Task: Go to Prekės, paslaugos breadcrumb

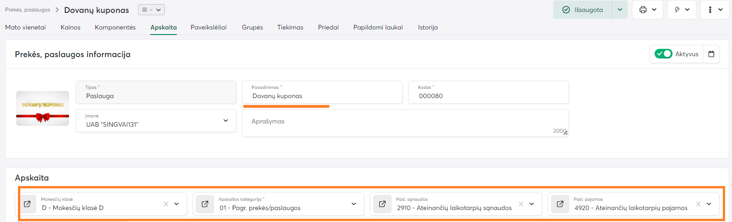Action: pos(28,10)
